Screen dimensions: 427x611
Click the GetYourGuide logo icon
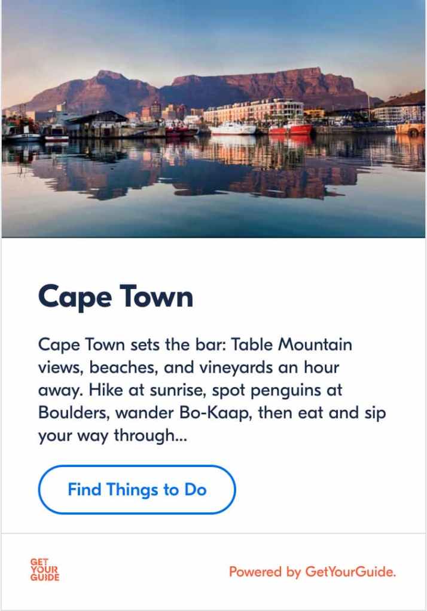click(x=45, y=570)
